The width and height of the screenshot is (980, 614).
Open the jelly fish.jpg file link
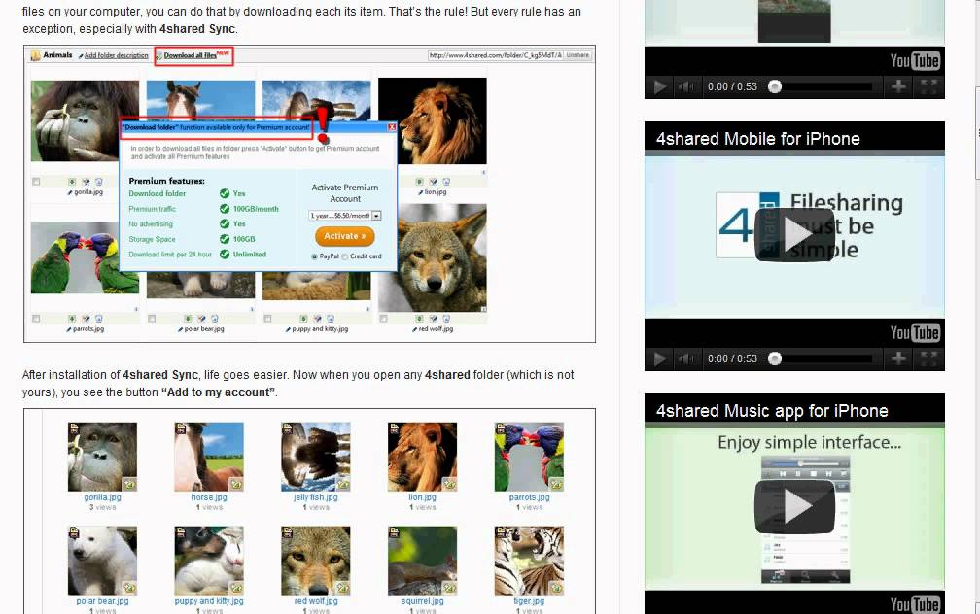click(x=316, y=497)
